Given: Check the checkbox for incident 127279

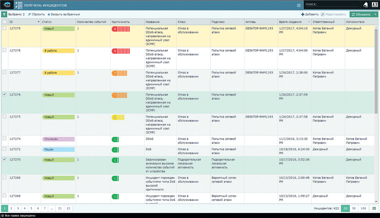Looking at the screenshot, I should point(5,28).
